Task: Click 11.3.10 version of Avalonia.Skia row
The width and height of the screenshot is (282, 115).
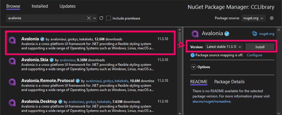Action: tap(163, 60)
